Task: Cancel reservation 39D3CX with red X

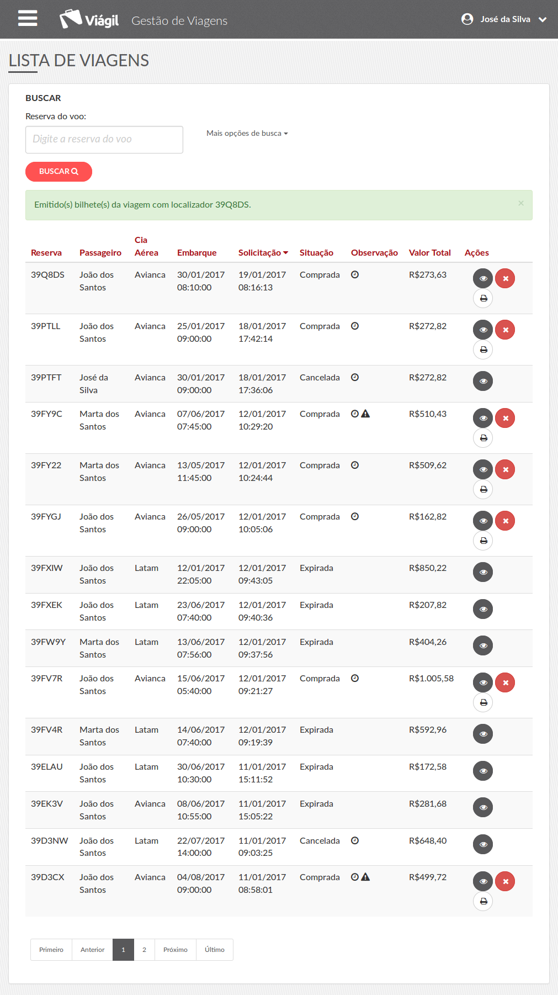Action: (504, 881)
